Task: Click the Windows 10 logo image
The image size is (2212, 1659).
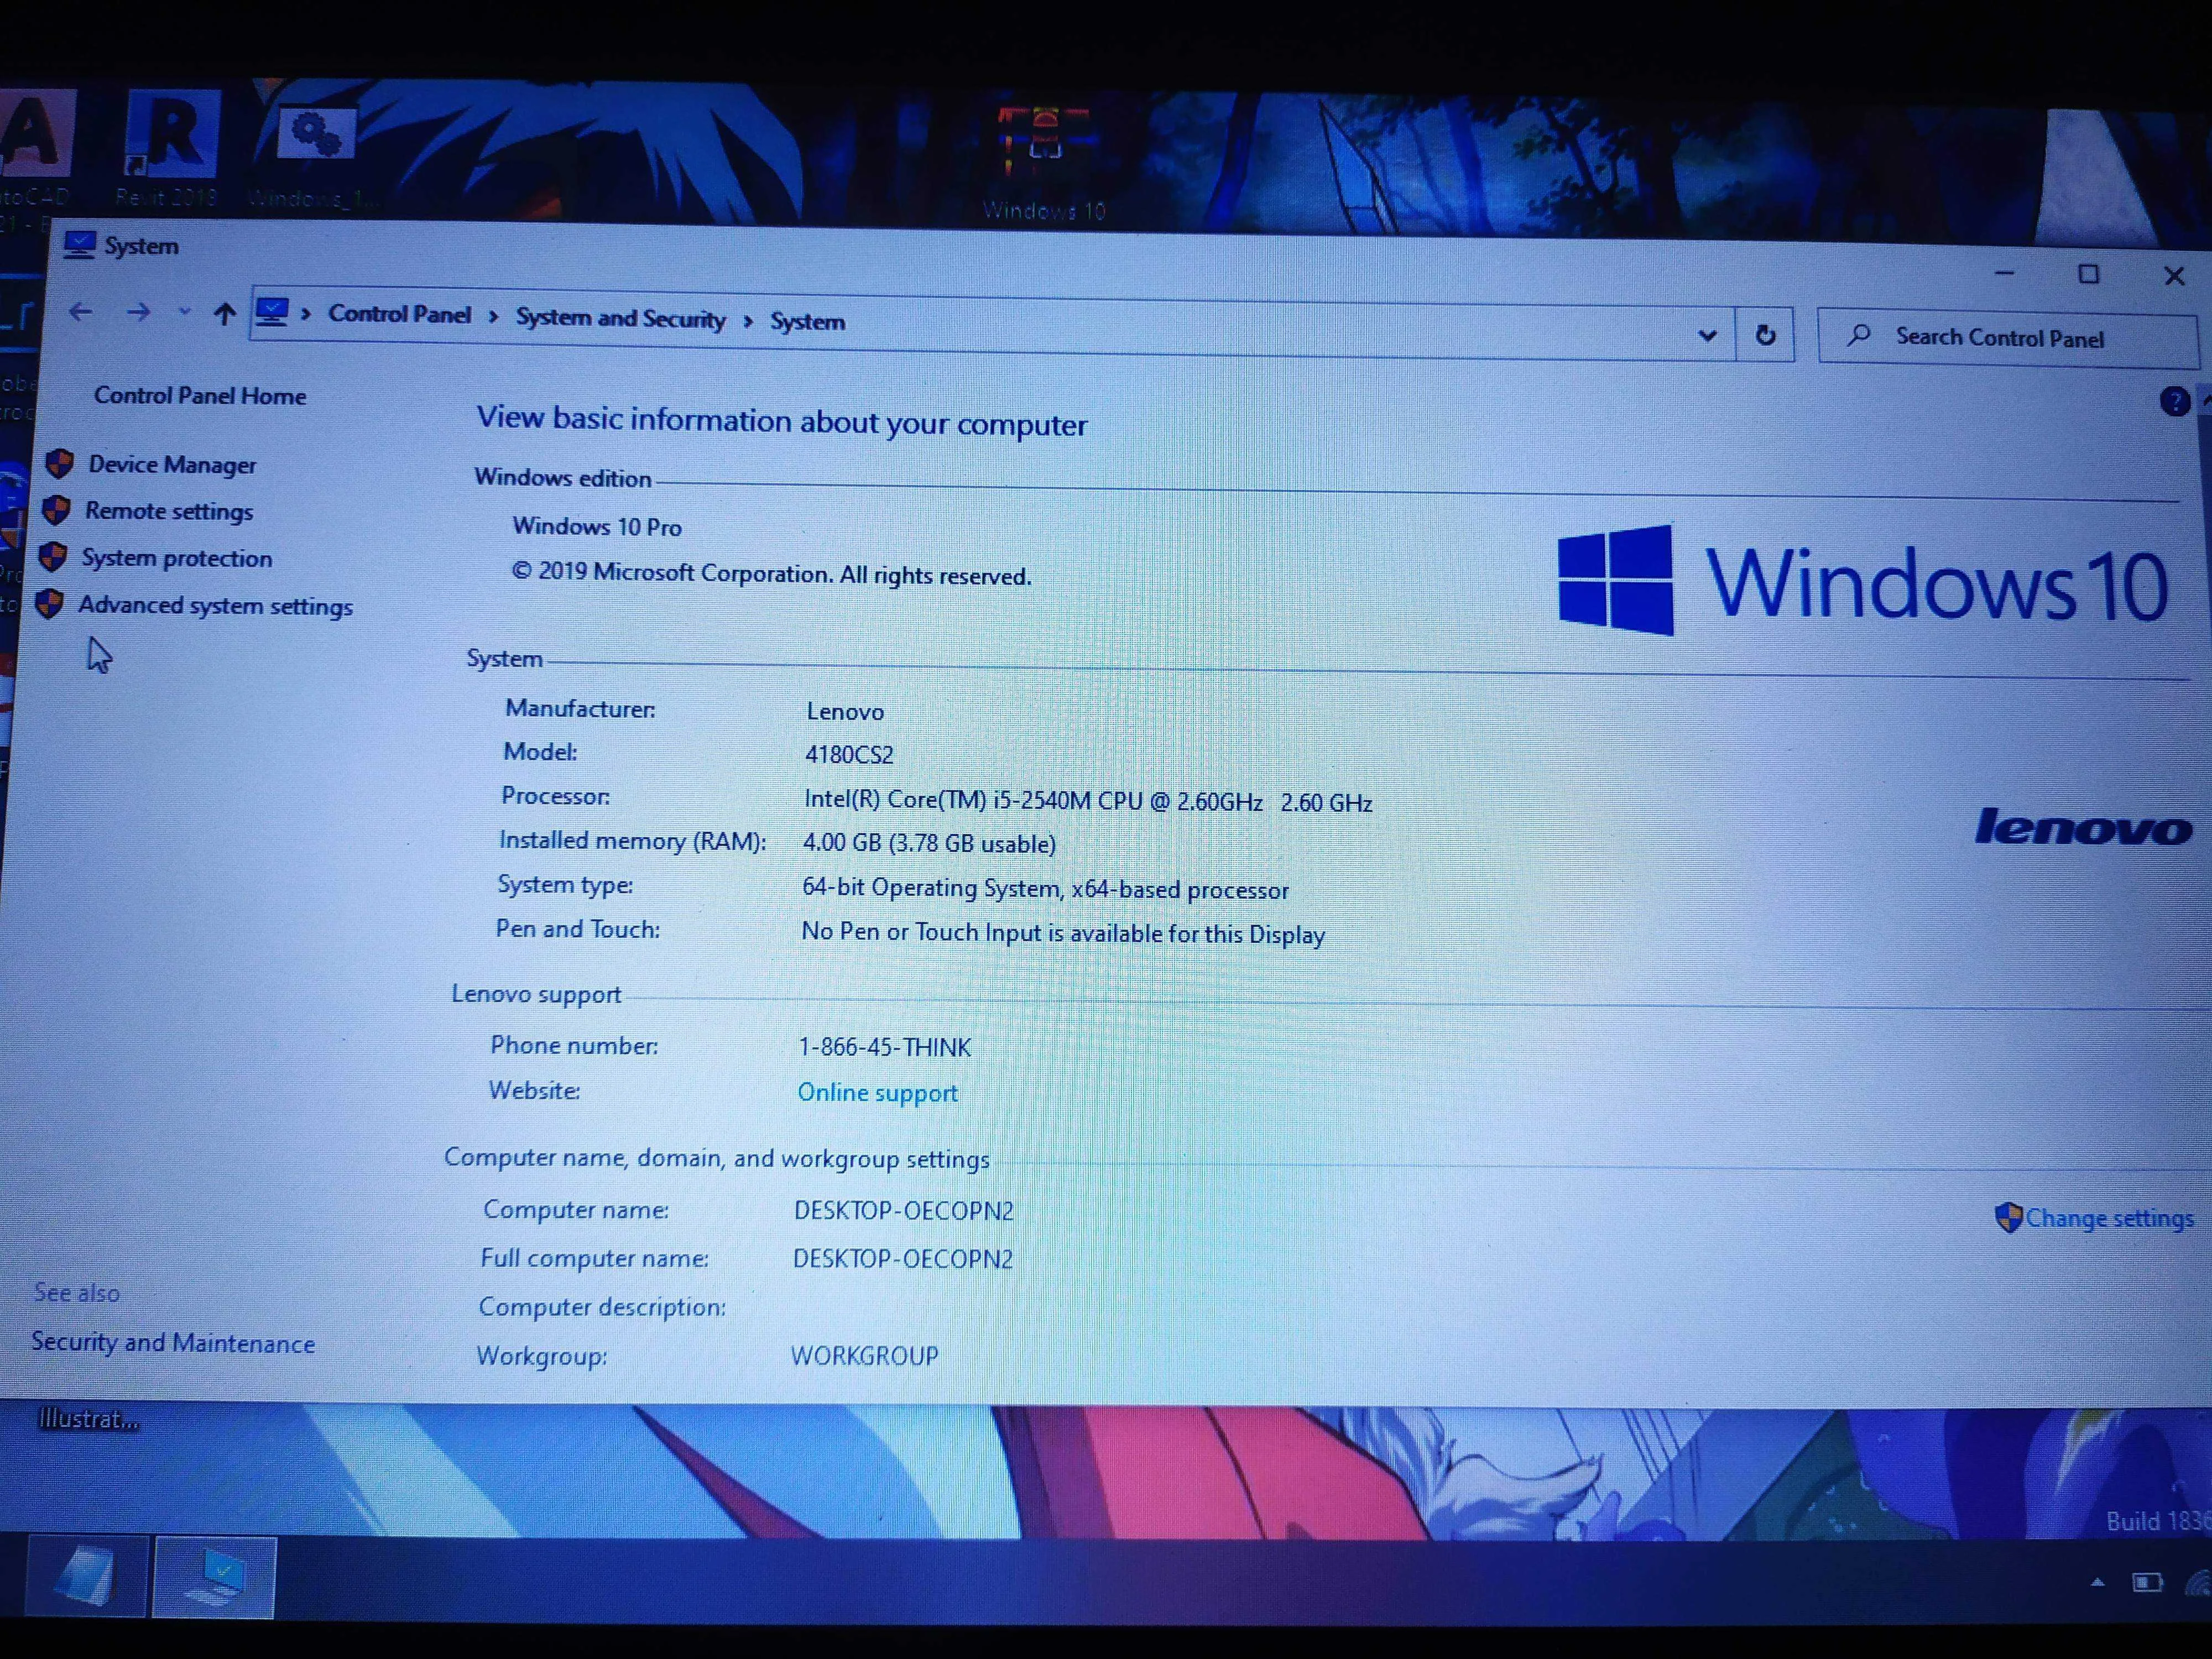Action: click(x=1862, y=581)
